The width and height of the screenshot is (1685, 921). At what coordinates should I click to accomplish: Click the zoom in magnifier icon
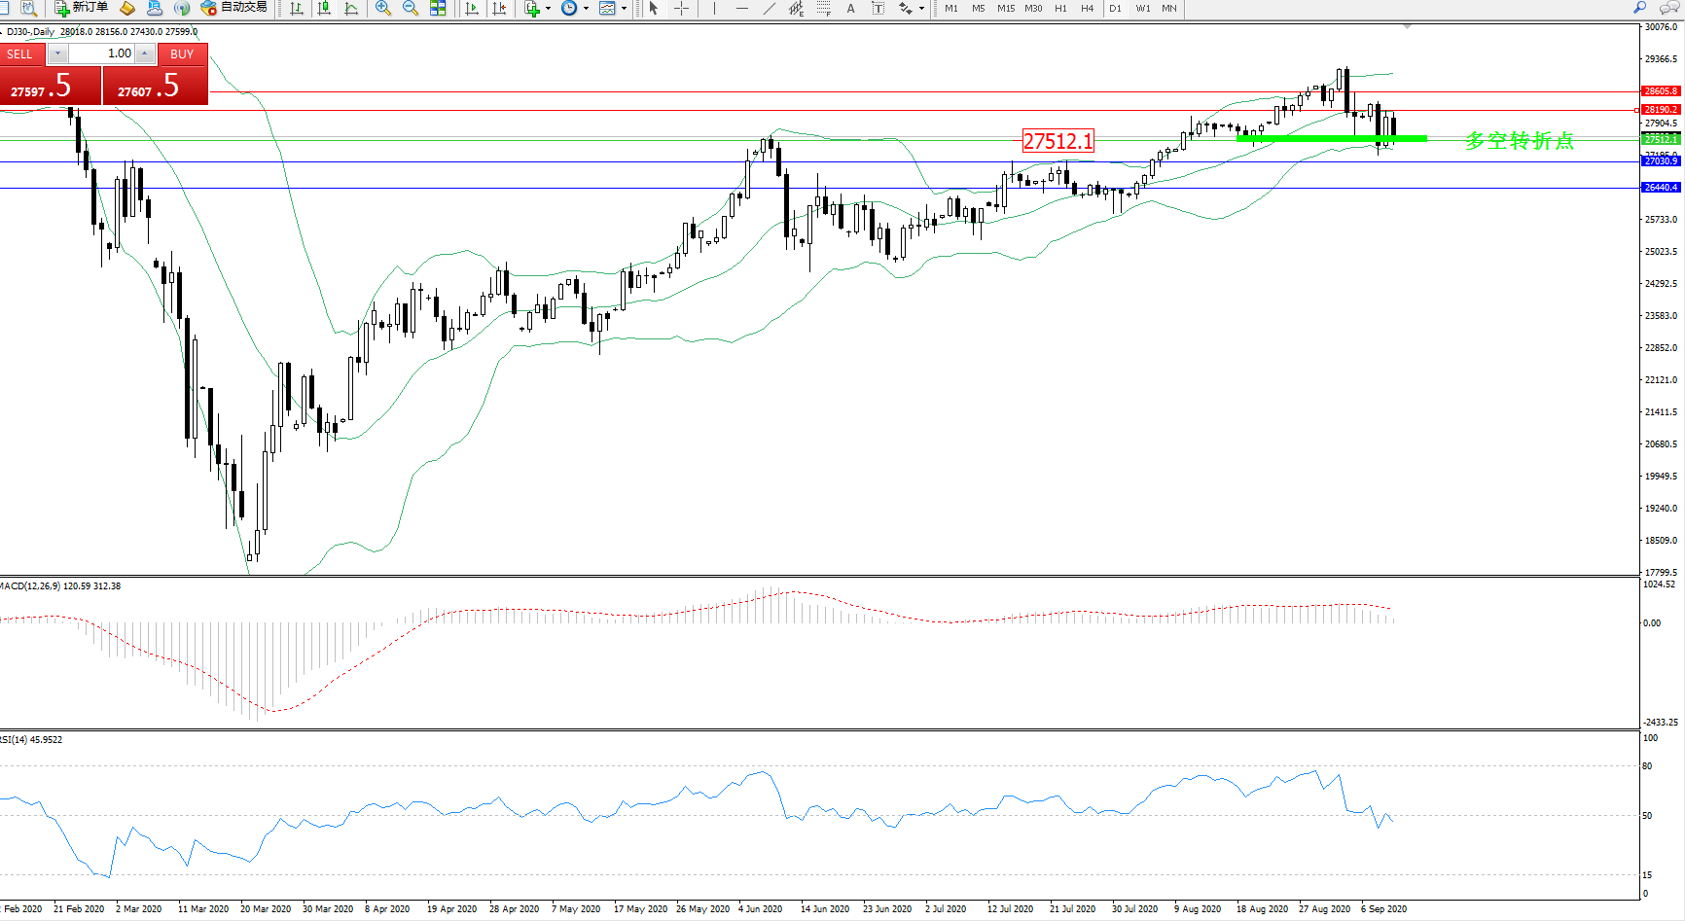pyautogui.click(x=383, y=8)
